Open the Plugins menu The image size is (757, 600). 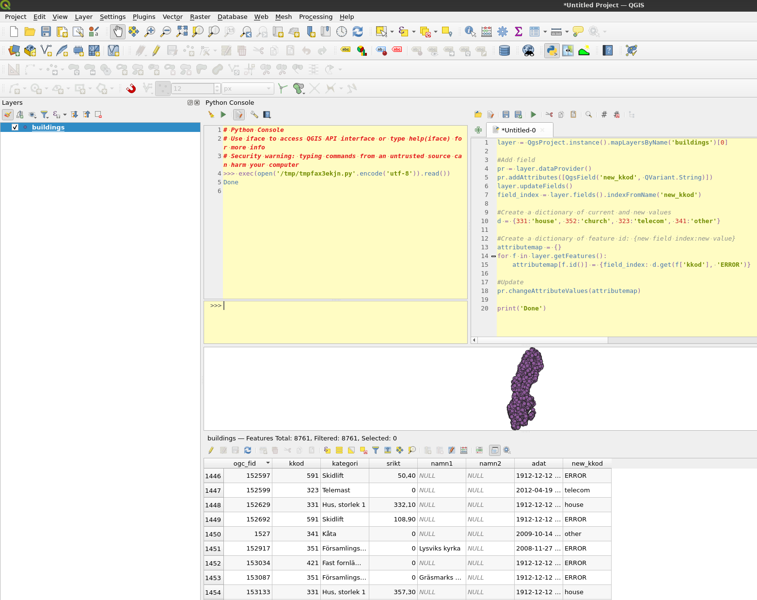point(144,16)
